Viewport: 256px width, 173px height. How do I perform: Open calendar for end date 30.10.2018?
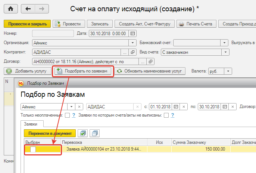[x=225, y=107]
